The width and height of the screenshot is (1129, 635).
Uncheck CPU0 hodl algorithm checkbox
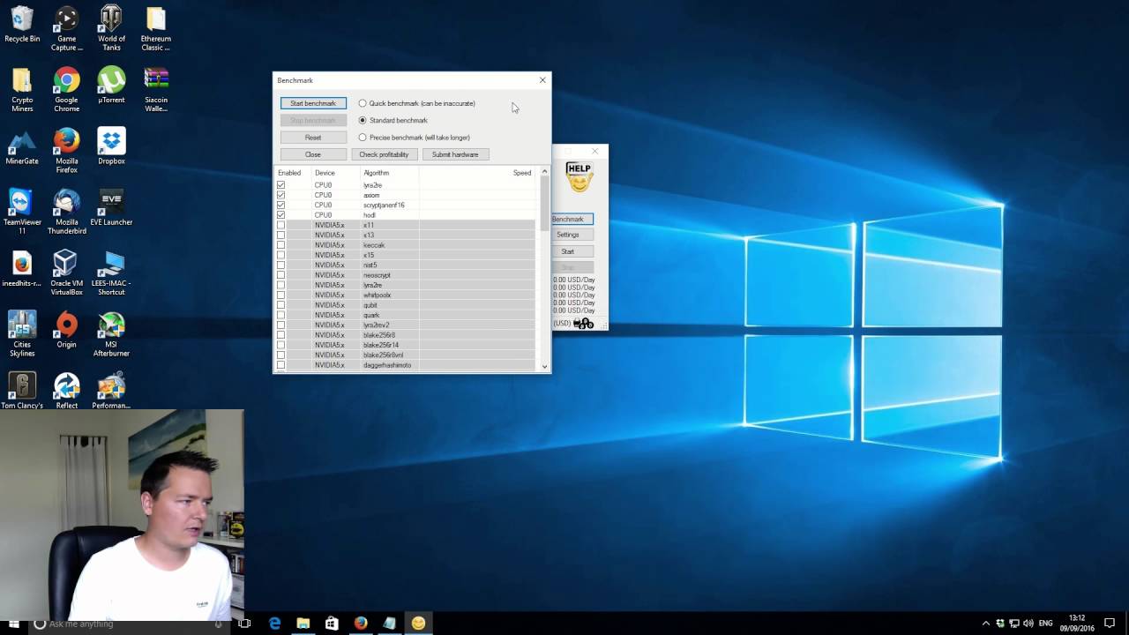(280, 215)
